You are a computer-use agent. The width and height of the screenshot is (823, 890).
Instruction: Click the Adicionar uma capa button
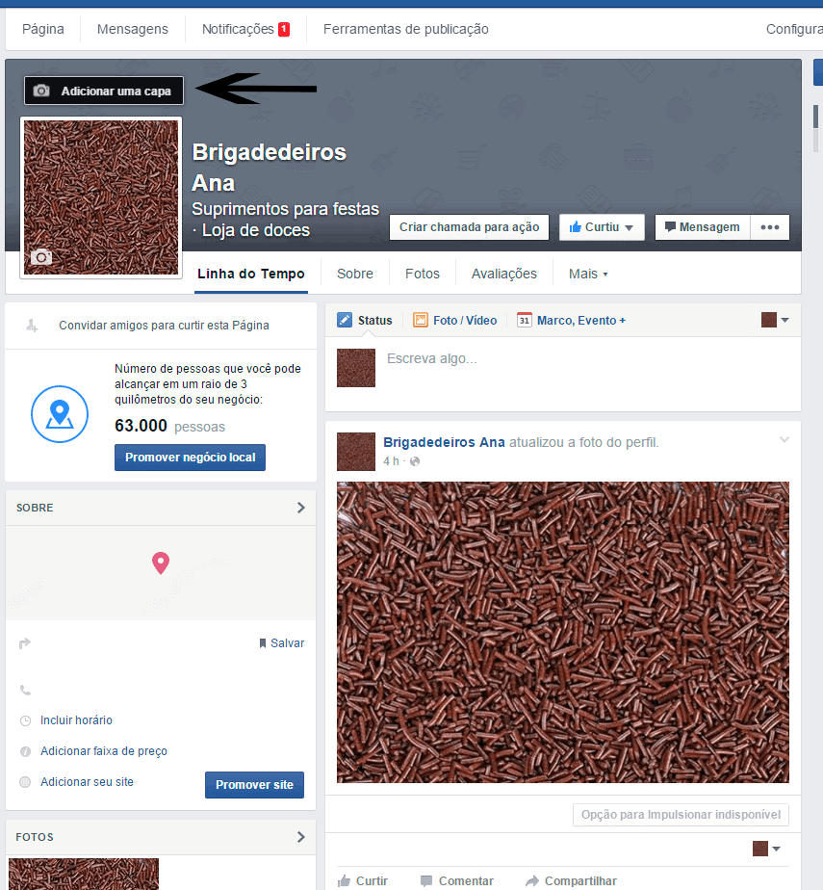coord(104,91)
